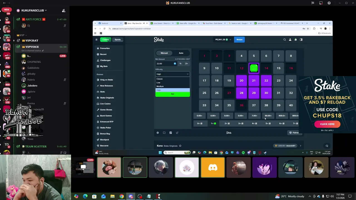Choose Medium difficulty option
The height and width of the screenshot is (200, 356).
pos(172,86)
